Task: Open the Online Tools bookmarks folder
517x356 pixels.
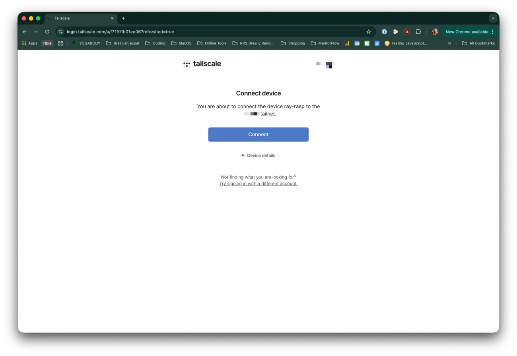Action: (212, 43)
